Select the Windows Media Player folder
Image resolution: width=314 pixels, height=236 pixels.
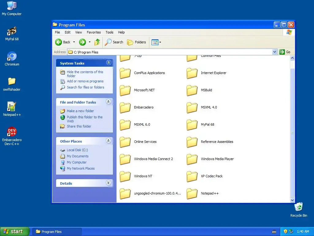pyautogui.click(x=210, y=159)
